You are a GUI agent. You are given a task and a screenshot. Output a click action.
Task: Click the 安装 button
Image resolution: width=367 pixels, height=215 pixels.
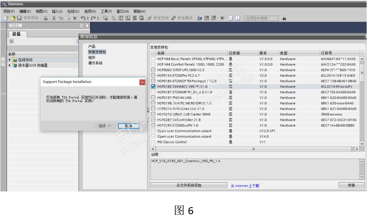(x=351, y=185)
